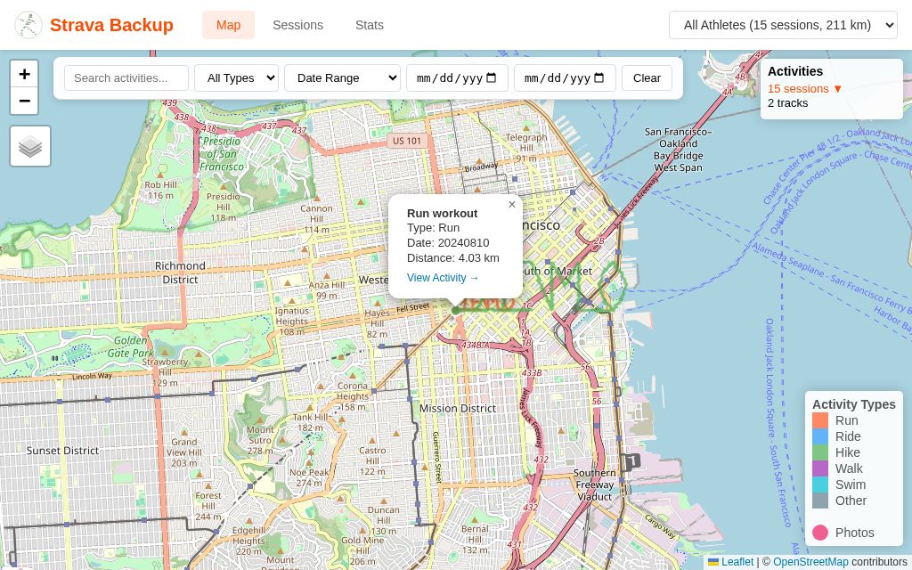Click the 'Presidio of San Francisco' label

222,154
